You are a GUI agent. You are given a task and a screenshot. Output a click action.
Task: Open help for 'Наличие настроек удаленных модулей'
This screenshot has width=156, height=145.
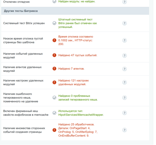point(124,82)
